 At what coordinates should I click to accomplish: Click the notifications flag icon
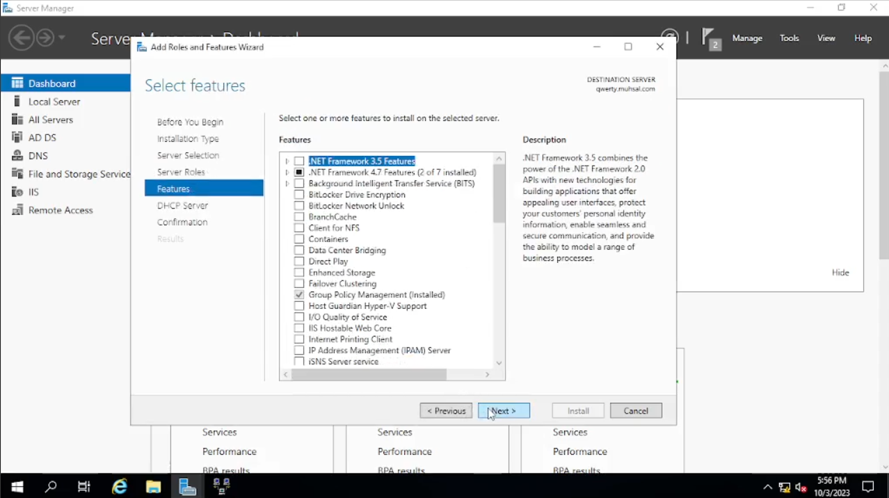(x=709, y=37)
